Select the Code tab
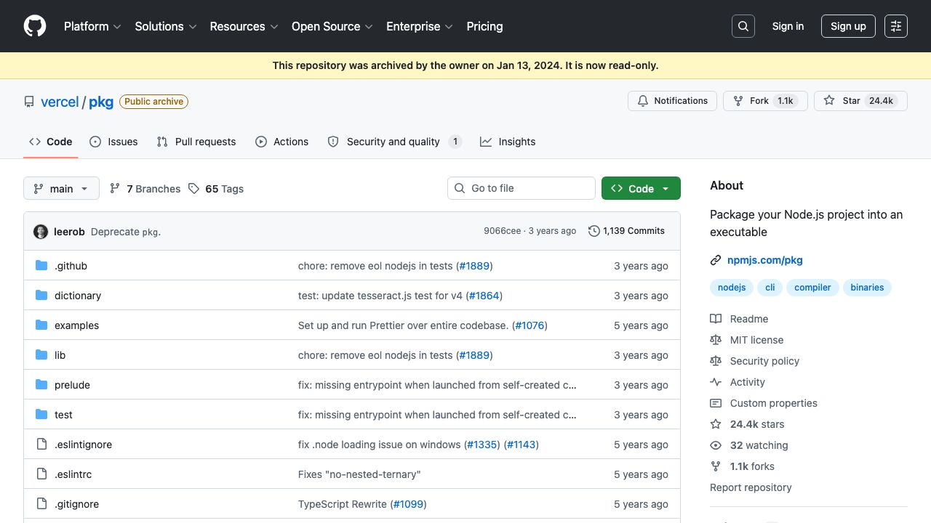 click(51, 142)
